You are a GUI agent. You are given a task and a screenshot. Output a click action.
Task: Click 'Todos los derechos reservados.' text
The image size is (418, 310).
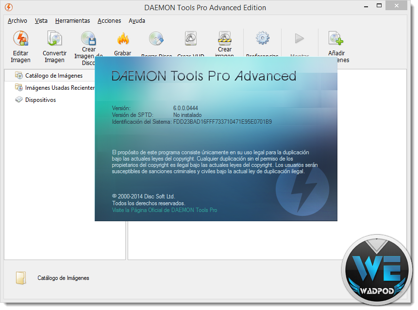point(149,203)
